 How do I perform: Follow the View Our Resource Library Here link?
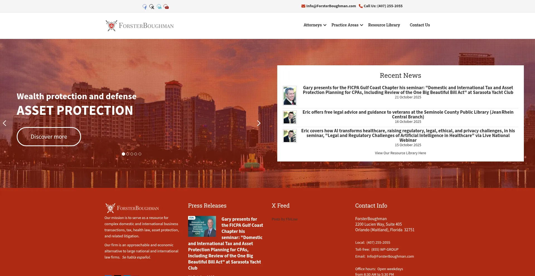(400, 153)
